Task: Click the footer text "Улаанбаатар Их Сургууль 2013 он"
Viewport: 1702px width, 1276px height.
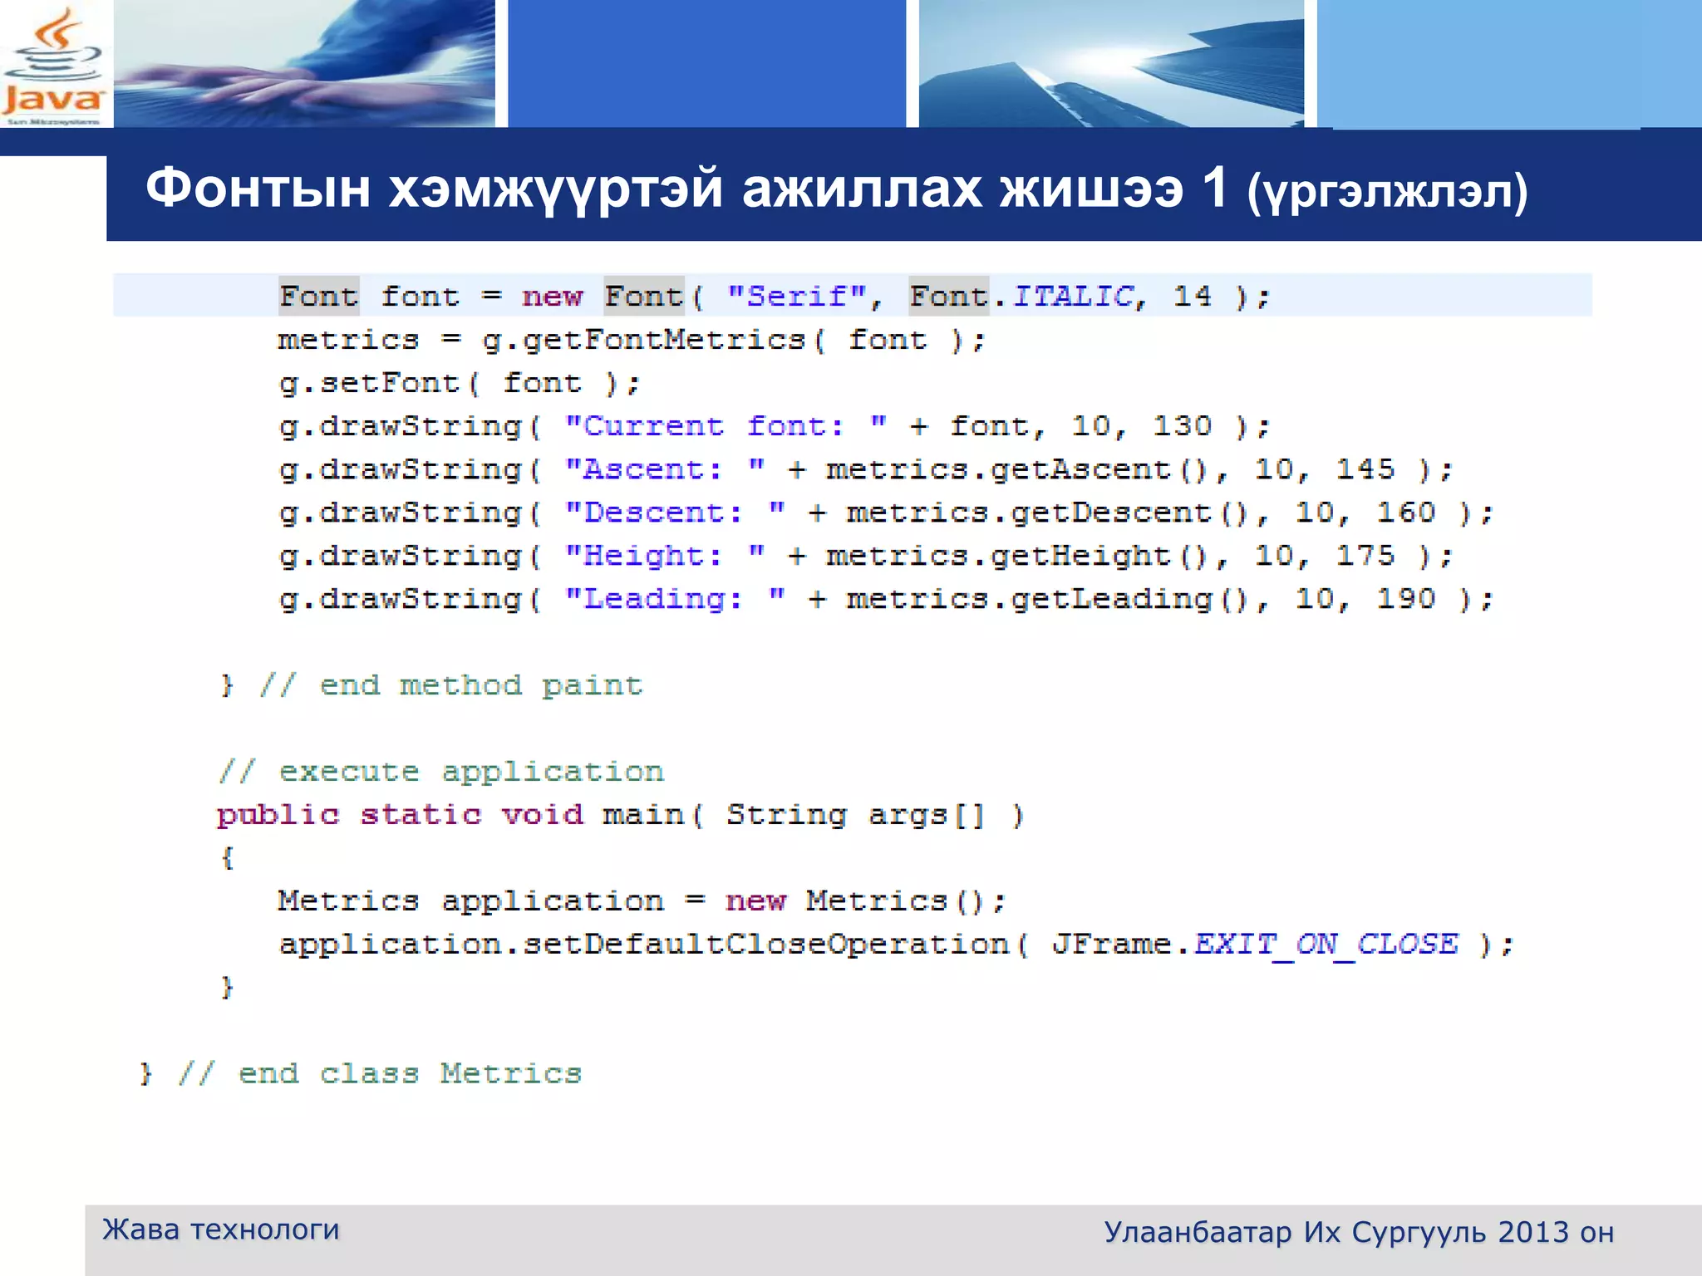Action: [x=1359, y=1233]
